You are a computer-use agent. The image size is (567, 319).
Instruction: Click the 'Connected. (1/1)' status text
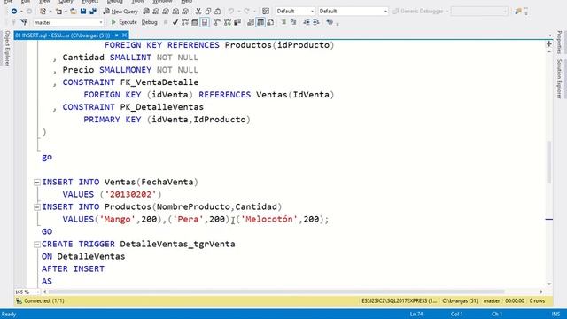point(44,301)
